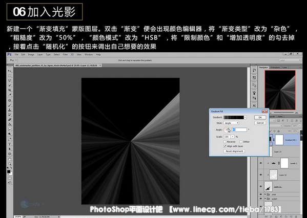Click the Gradient preview swatch
Image resolution: width=307 pixels, height=218 pixels.
(x=234, y=117)
